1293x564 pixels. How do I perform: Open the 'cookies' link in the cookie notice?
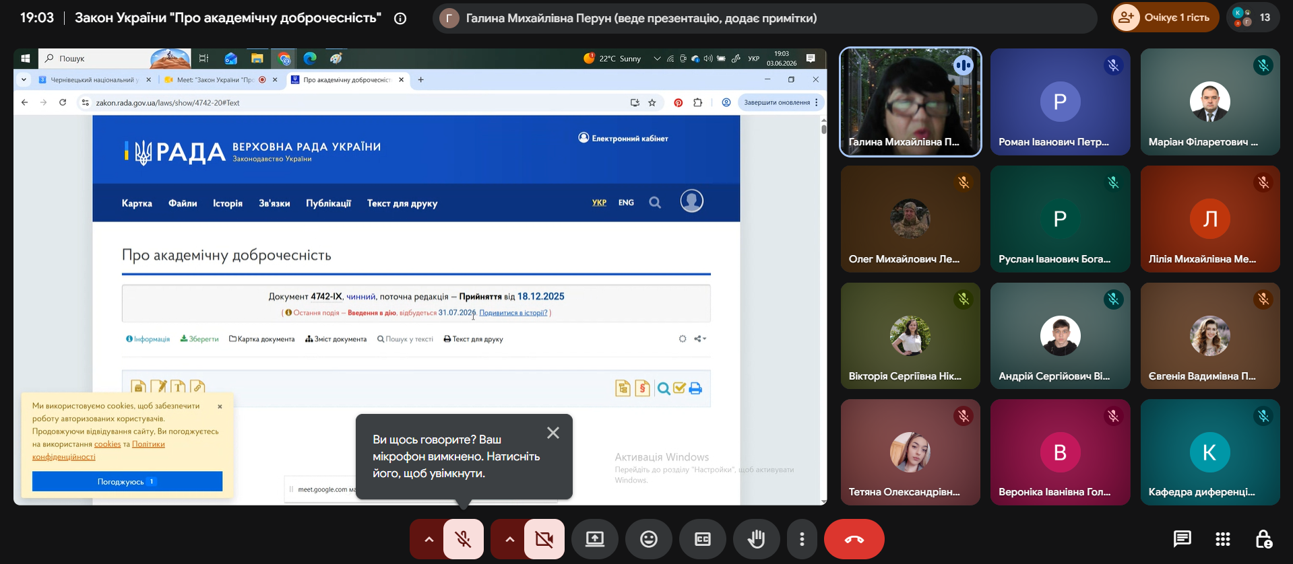pyautogui.click(x=108, y=444)
